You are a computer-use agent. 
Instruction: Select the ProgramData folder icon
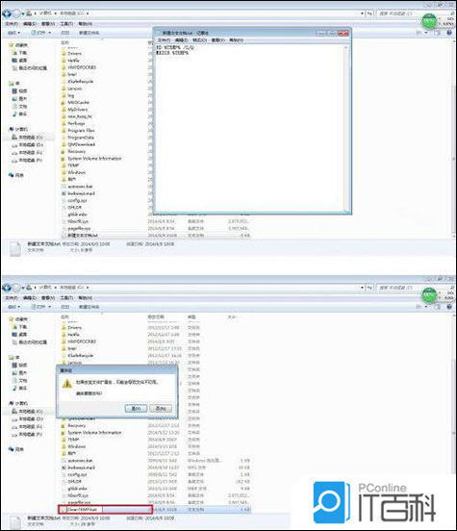coord(63,138)
